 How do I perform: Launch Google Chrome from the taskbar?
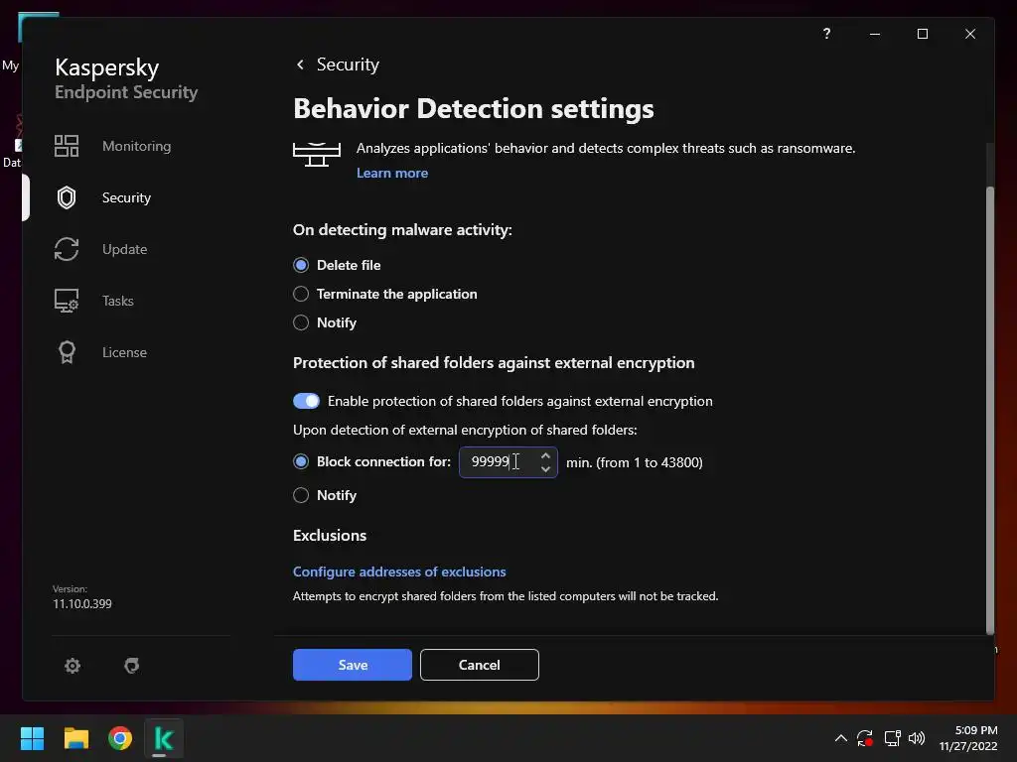pos(120,738)
